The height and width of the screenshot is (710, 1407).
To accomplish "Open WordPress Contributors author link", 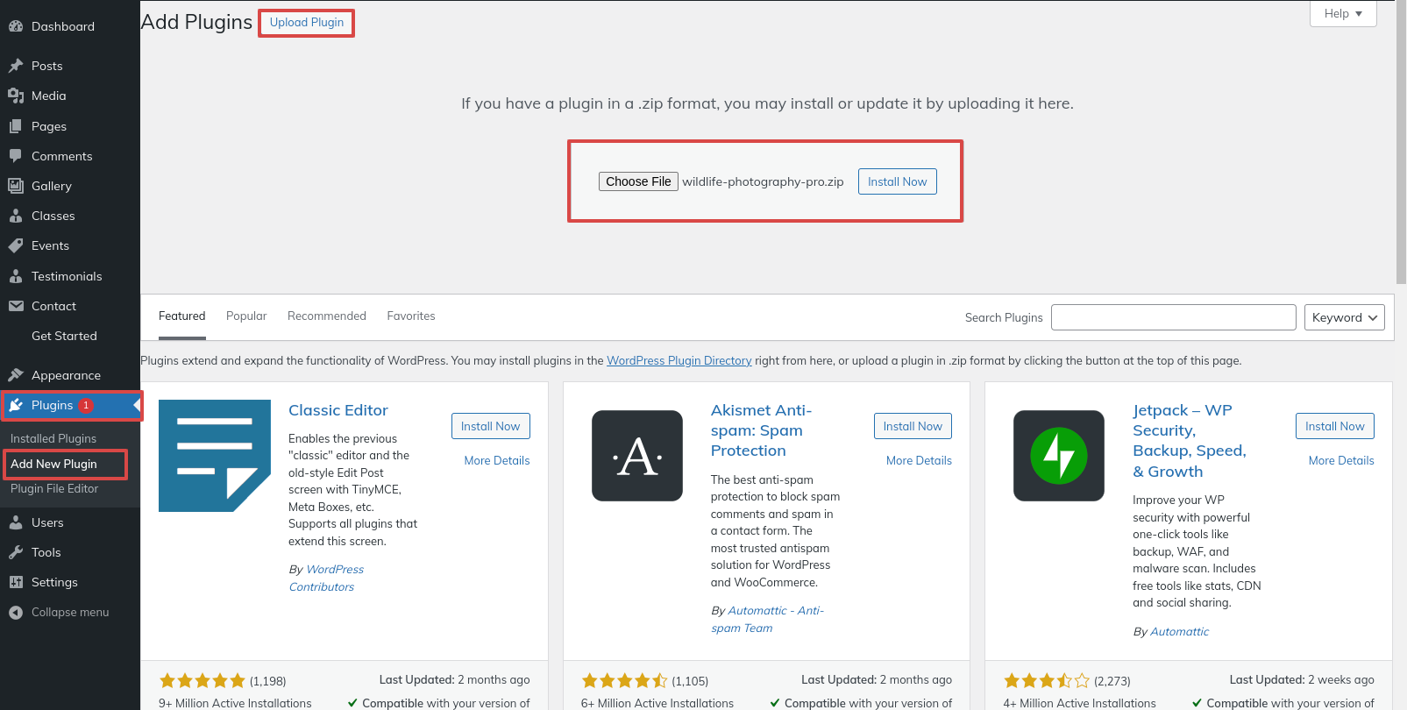I will (326, 579).
